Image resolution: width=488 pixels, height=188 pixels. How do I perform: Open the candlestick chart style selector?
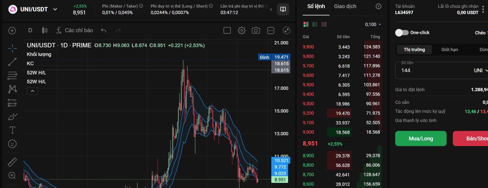(x=45, y=30)
